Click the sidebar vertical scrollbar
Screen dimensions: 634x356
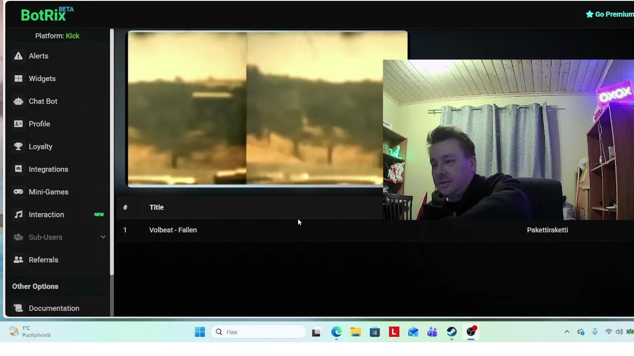click(112, 151)
